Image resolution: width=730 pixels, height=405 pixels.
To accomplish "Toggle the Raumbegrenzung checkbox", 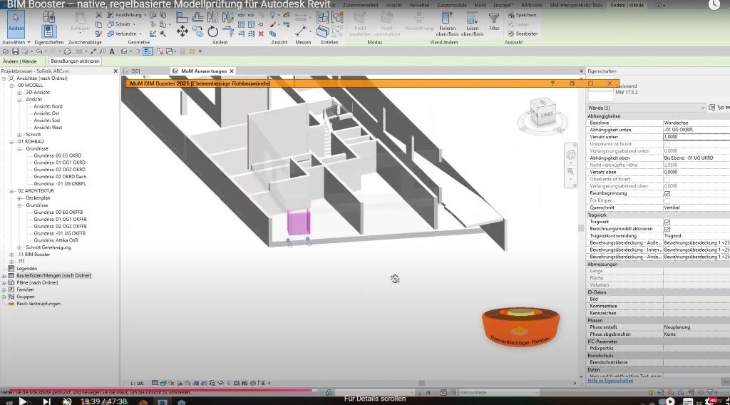I will pos(667,193).
